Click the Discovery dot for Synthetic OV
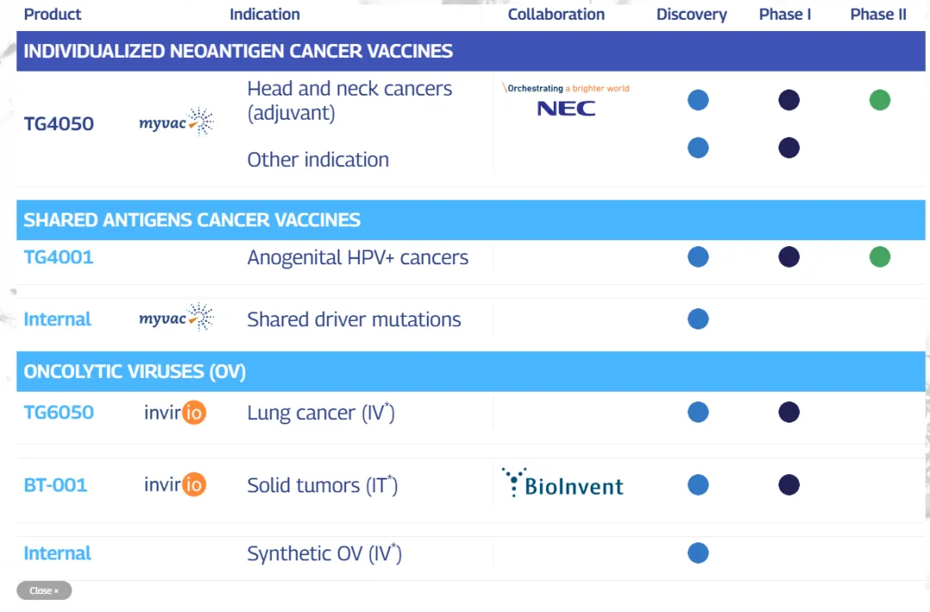 pos(698,553)
